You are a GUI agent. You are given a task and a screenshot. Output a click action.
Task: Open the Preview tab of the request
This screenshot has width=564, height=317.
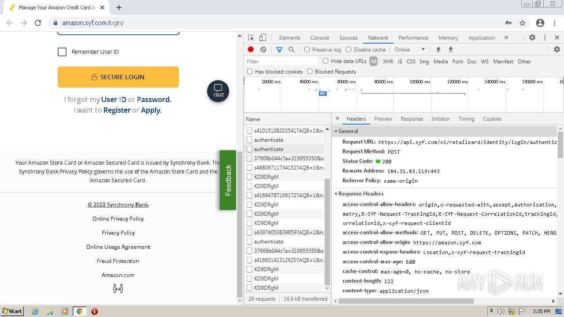[x=383, y=119]
